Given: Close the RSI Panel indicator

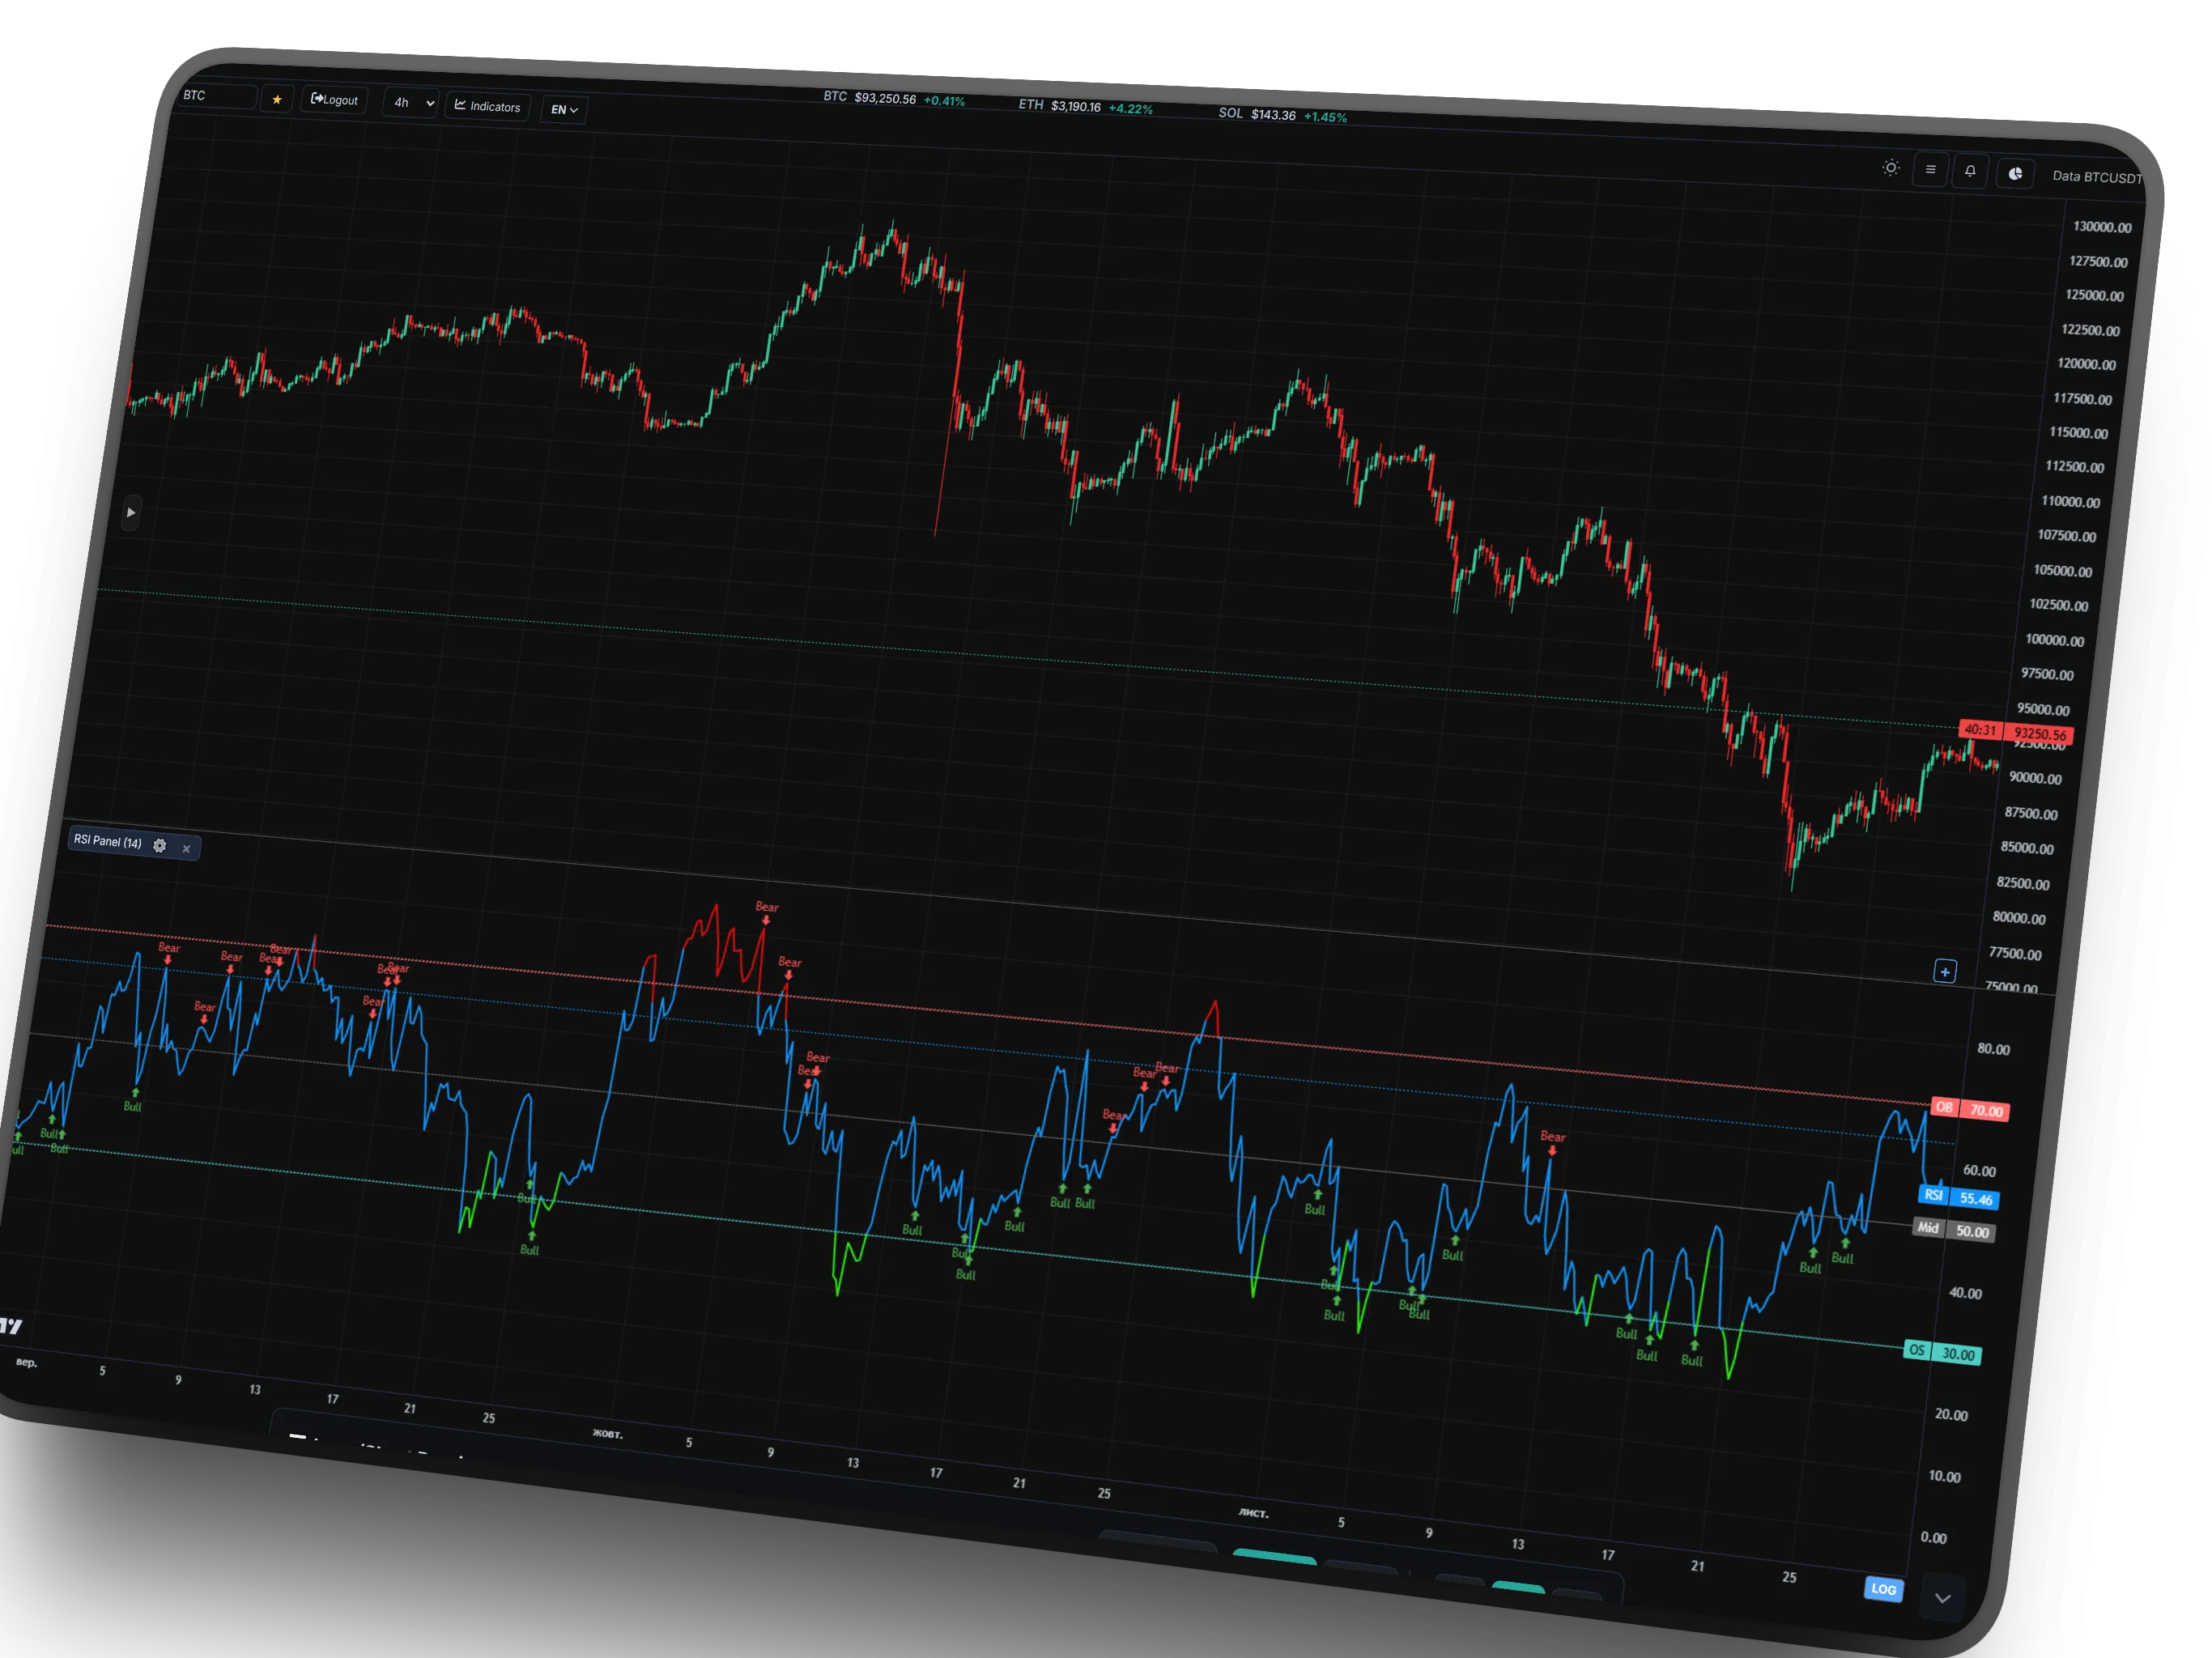Looking at the screenshot, I should [186, 848].
